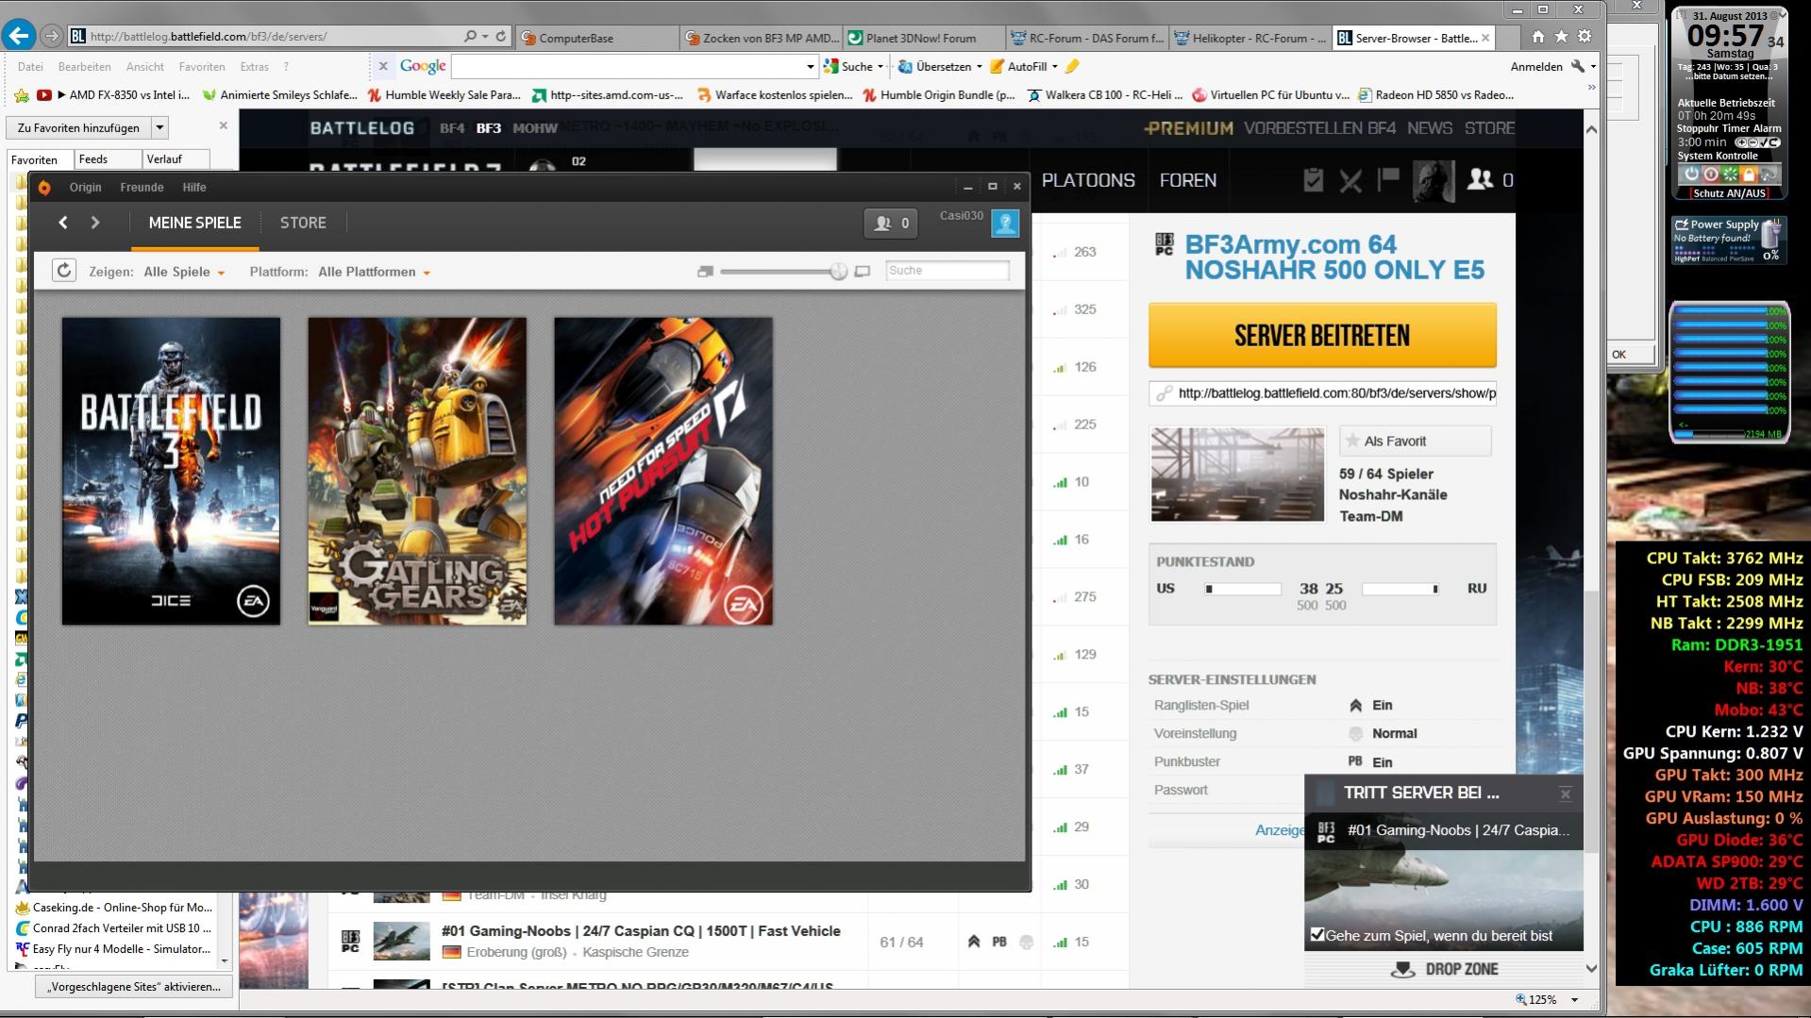Screen dimensions: 1811x1018
Task: Close the Google toolbar with its X
Action: pyautogui.click(x=383, y=66)
